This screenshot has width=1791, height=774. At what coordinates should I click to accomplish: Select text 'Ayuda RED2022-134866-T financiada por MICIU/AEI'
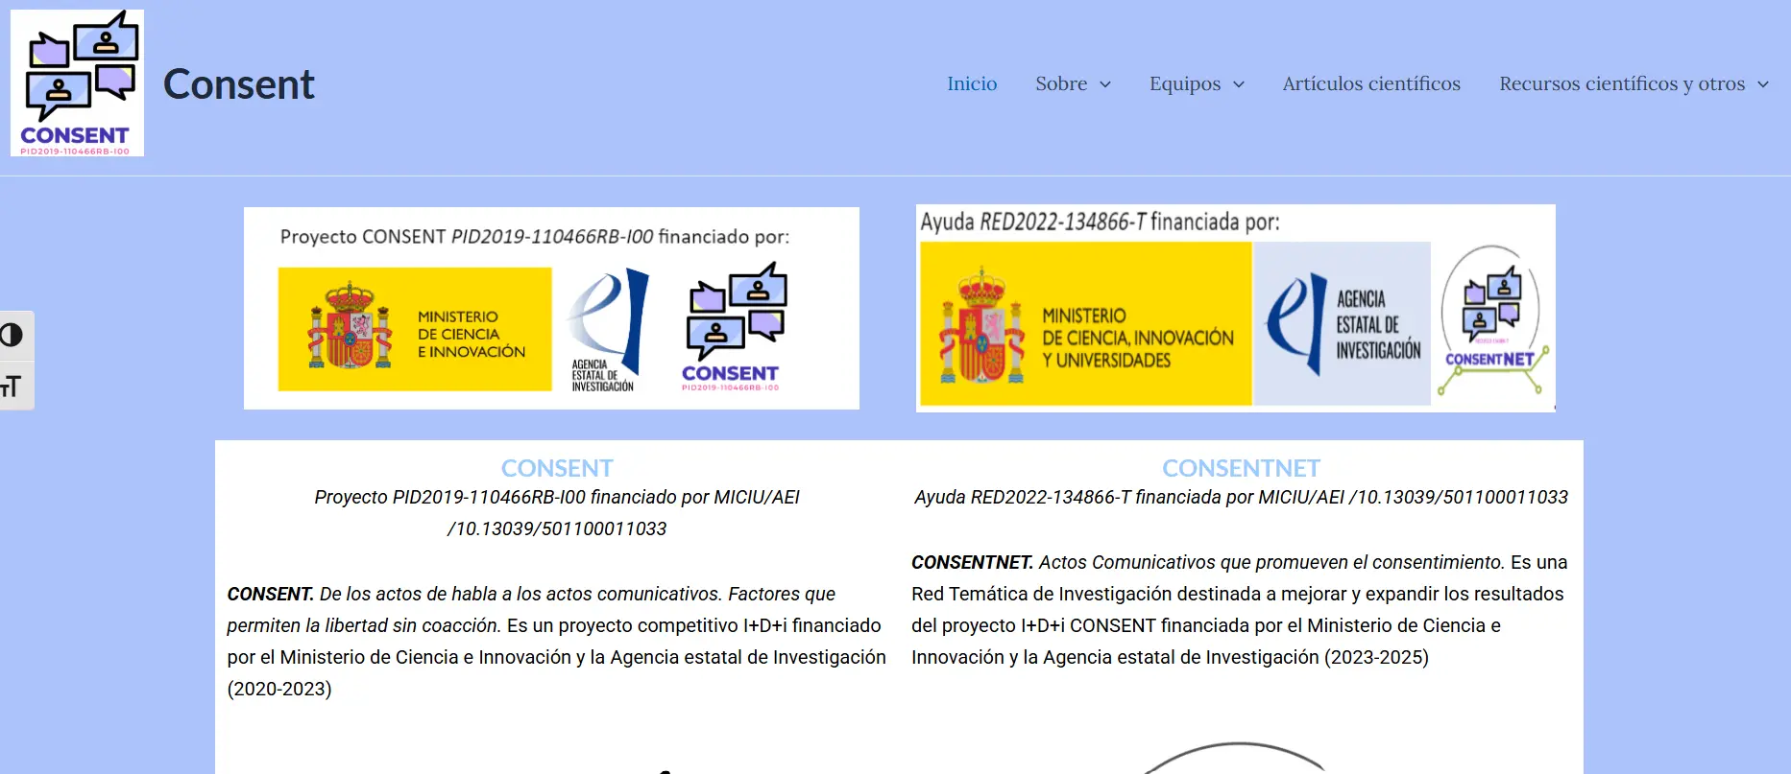[x=1129, y=497]
